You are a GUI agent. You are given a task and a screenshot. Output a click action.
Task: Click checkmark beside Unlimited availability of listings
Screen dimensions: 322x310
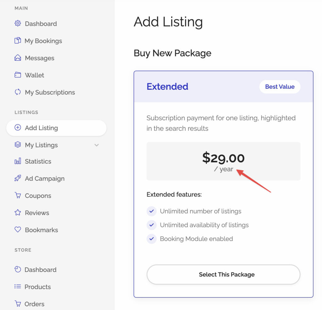click(152, 225)
